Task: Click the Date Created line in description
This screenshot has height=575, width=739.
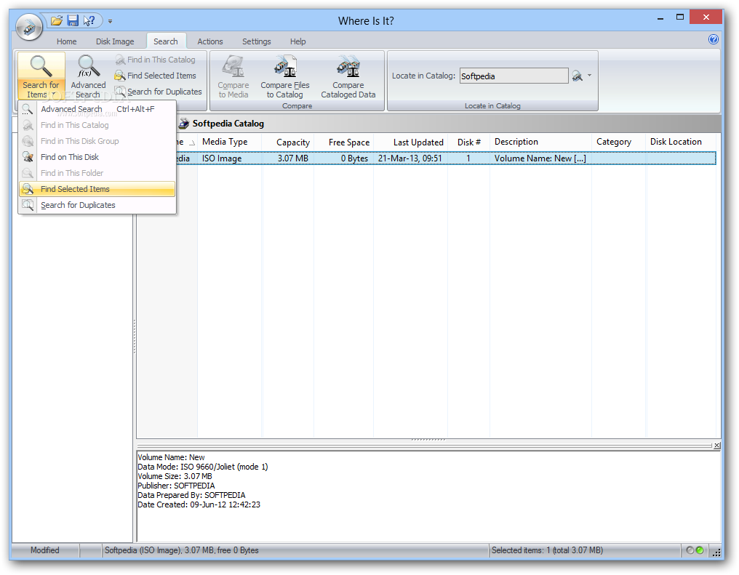Action: click(x=199, y=504)
